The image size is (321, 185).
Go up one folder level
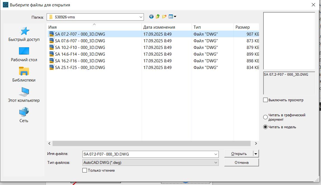coord(158,17)
